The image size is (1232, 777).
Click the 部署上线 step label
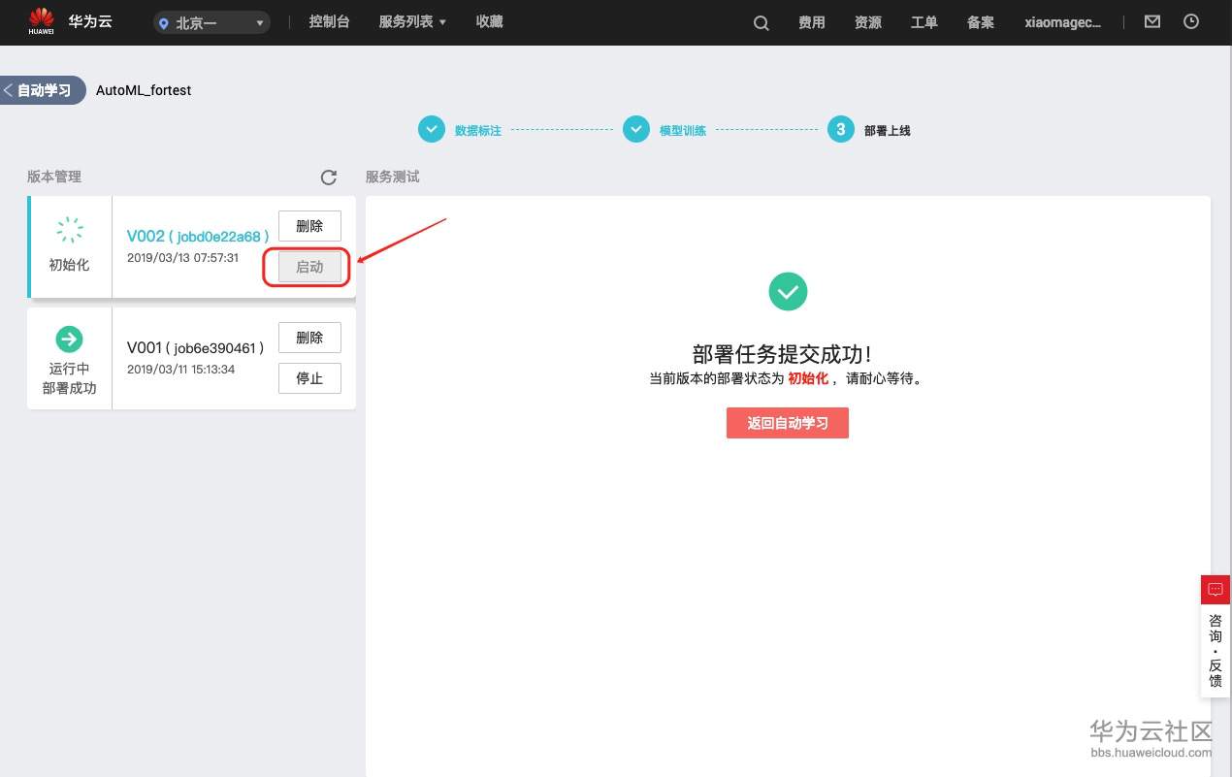click(888, 130)
